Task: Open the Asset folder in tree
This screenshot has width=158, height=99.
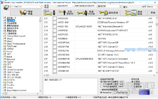Action: 9,51
